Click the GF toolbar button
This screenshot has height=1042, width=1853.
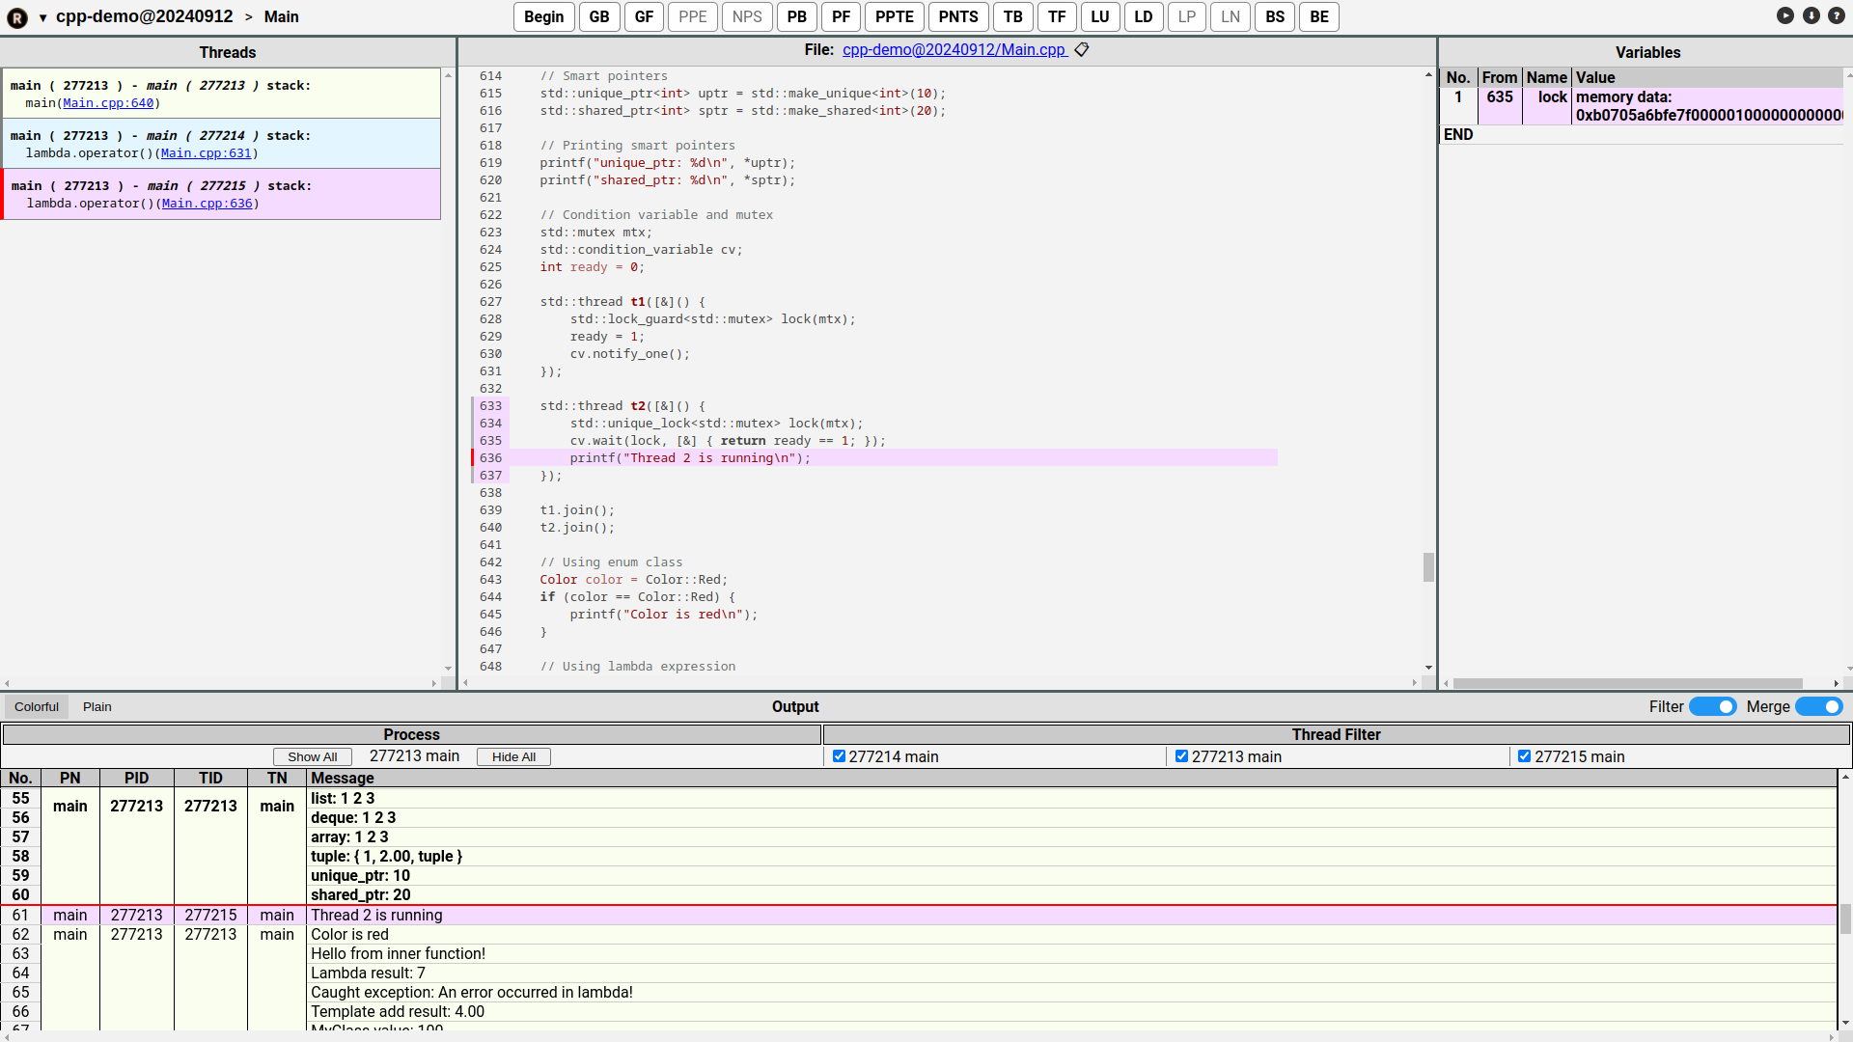coord(645,16)
